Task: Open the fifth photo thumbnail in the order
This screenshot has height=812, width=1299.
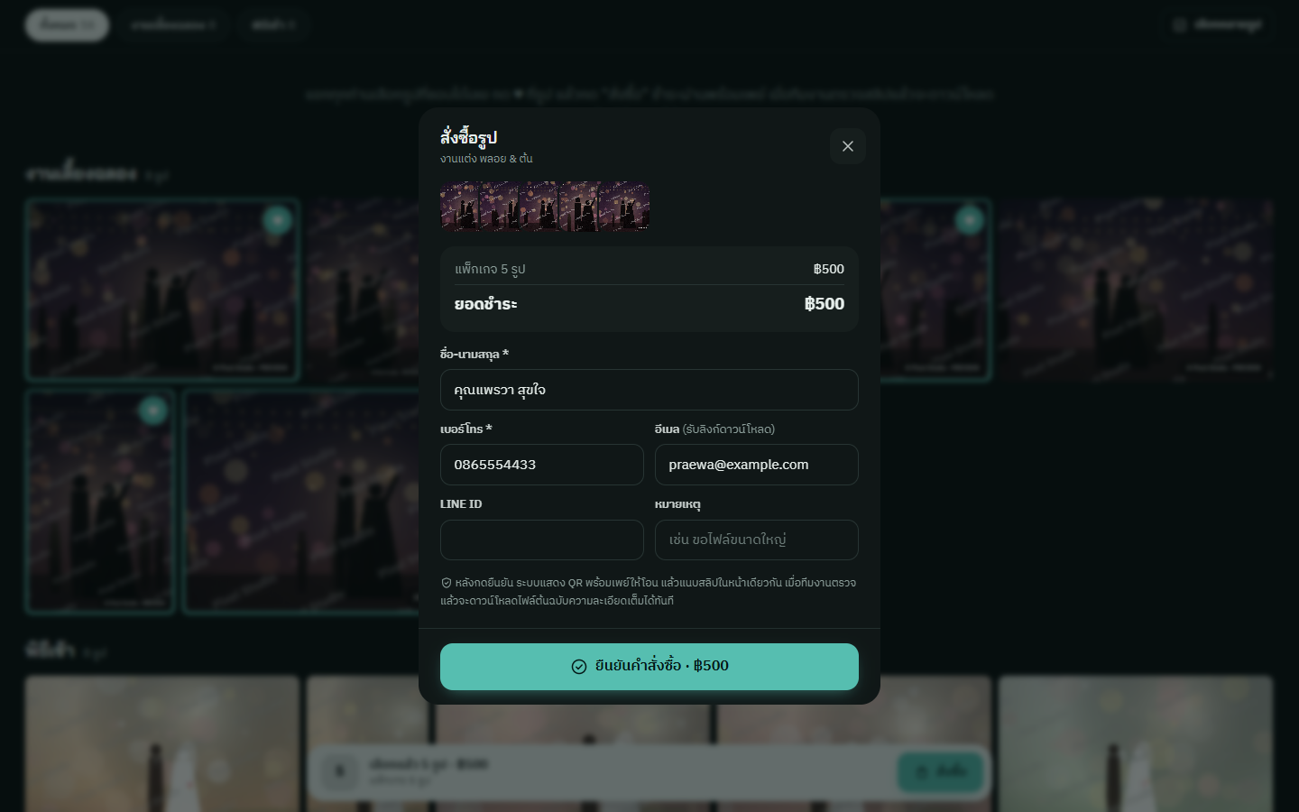Action: pyautogui.click(x=624, y=207)
